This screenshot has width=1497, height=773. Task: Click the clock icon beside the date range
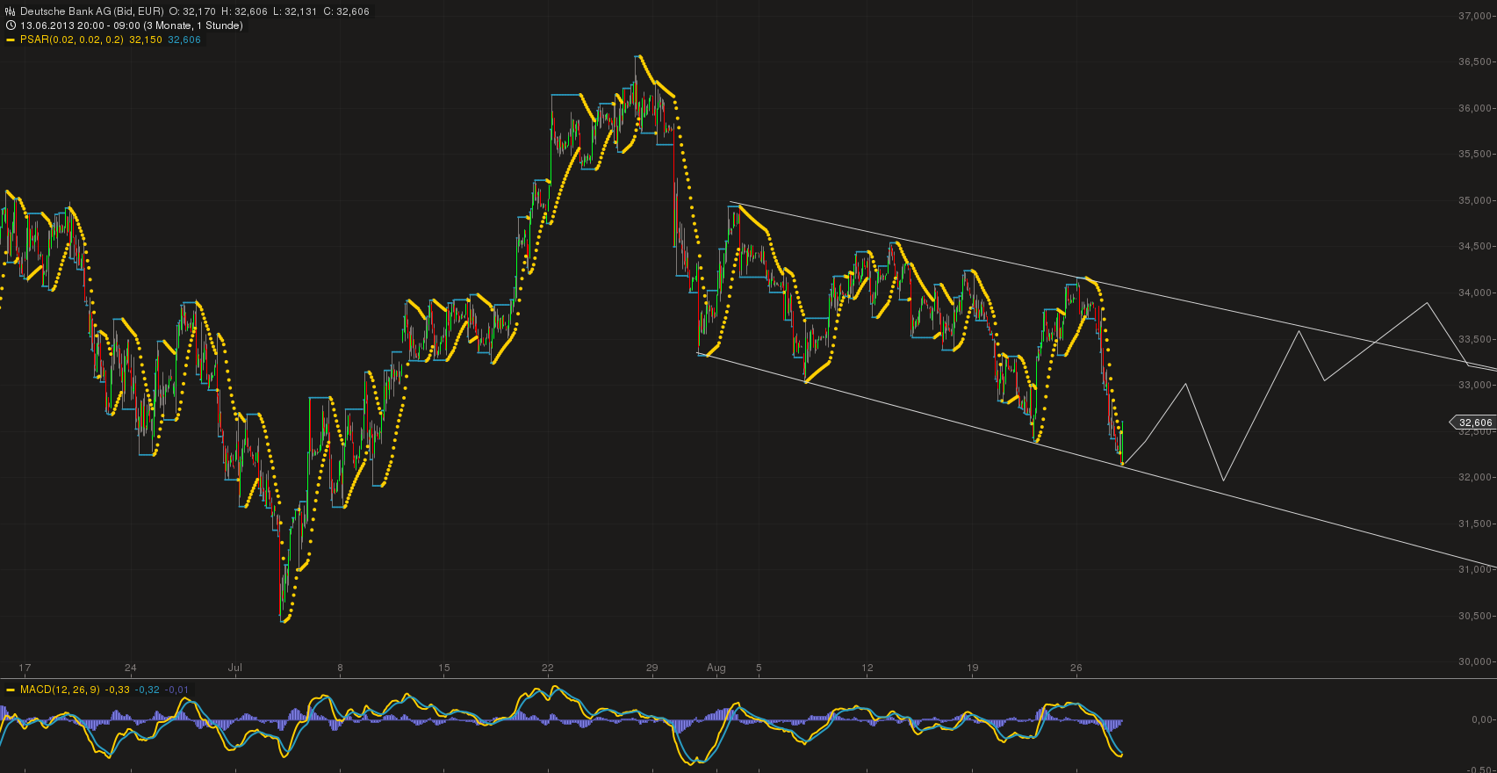(11, 25)
